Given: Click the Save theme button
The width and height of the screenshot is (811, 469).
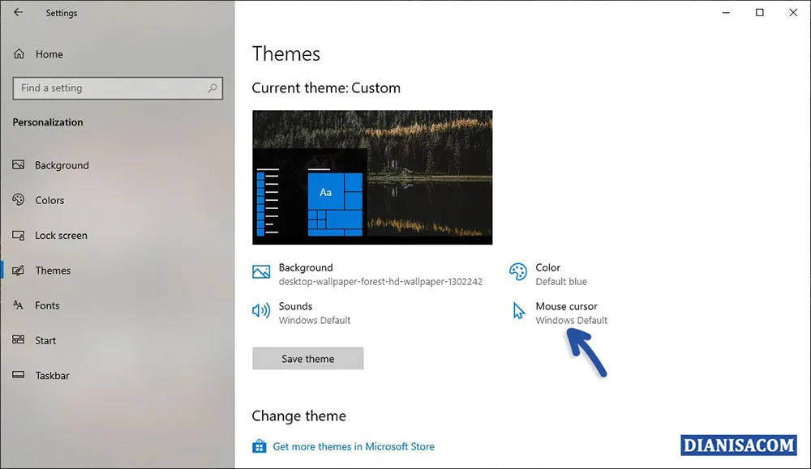Looking at the screenshot, I should click(307, 358).
